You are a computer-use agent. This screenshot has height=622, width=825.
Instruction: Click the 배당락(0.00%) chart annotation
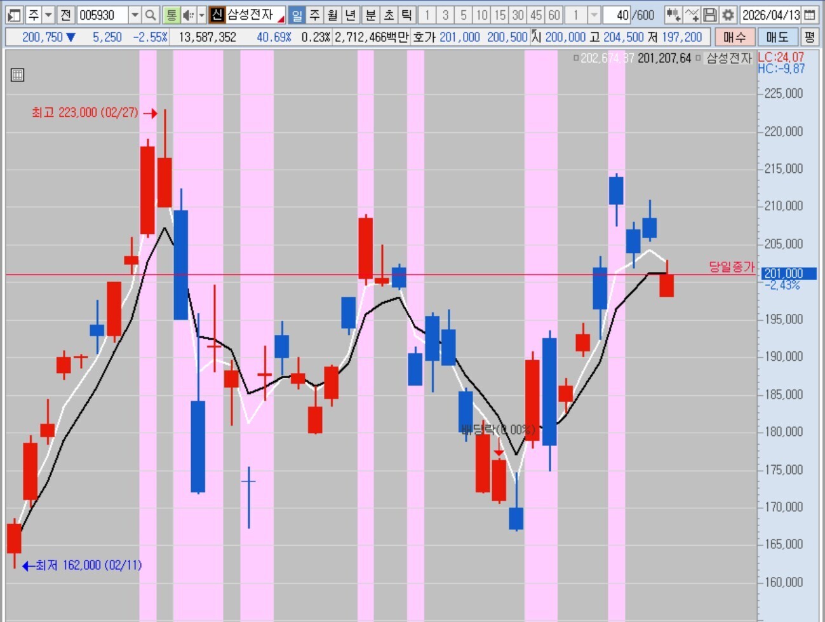pos(499,429)
